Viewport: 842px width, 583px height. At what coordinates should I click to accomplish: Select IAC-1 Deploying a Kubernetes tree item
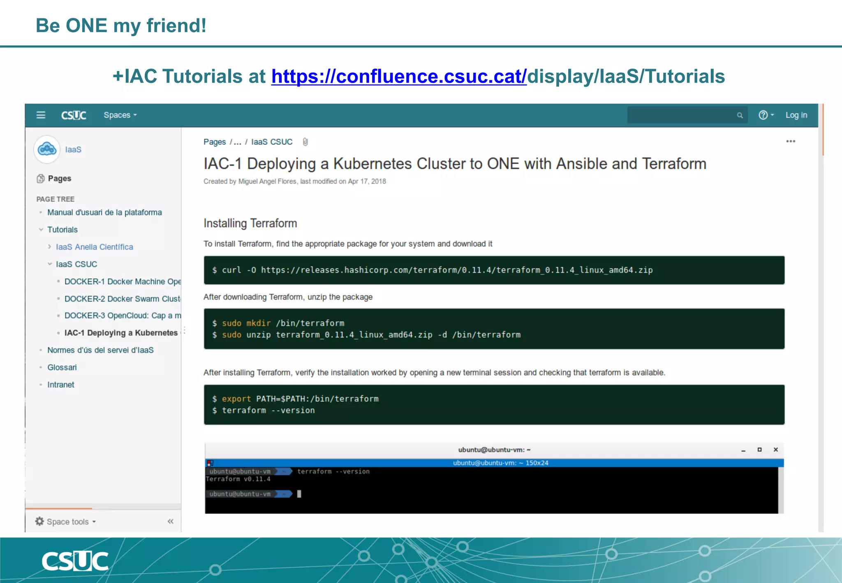[x=121, y=333]
